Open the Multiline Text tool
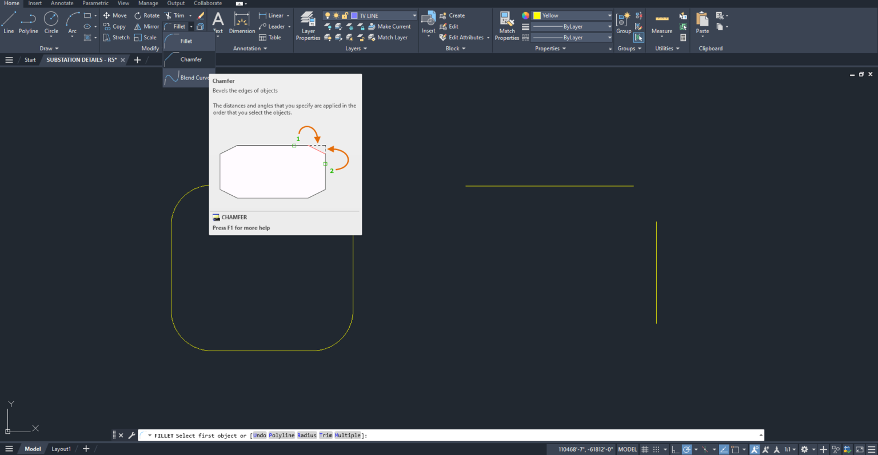This screenshot has width=878, height=455. 218,23
